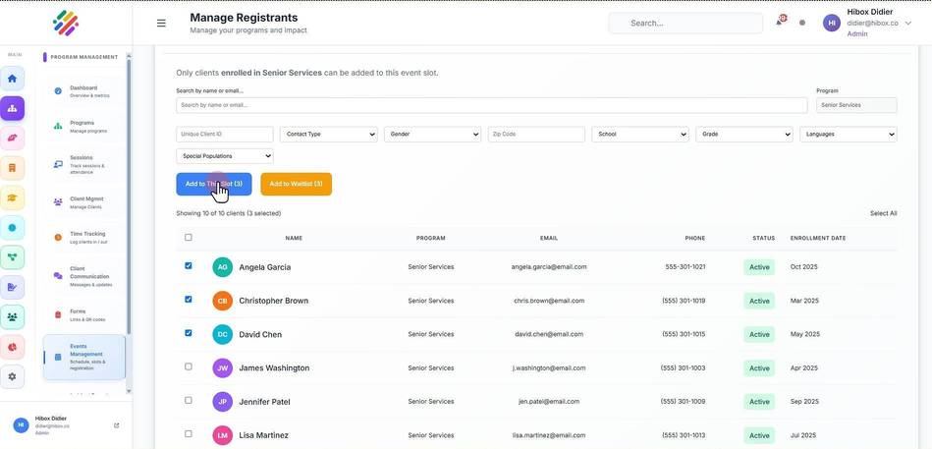Check James Washington's checkbox
This screenshot has width=932, height=449.
pyautogui.click(x=189, y=366)
